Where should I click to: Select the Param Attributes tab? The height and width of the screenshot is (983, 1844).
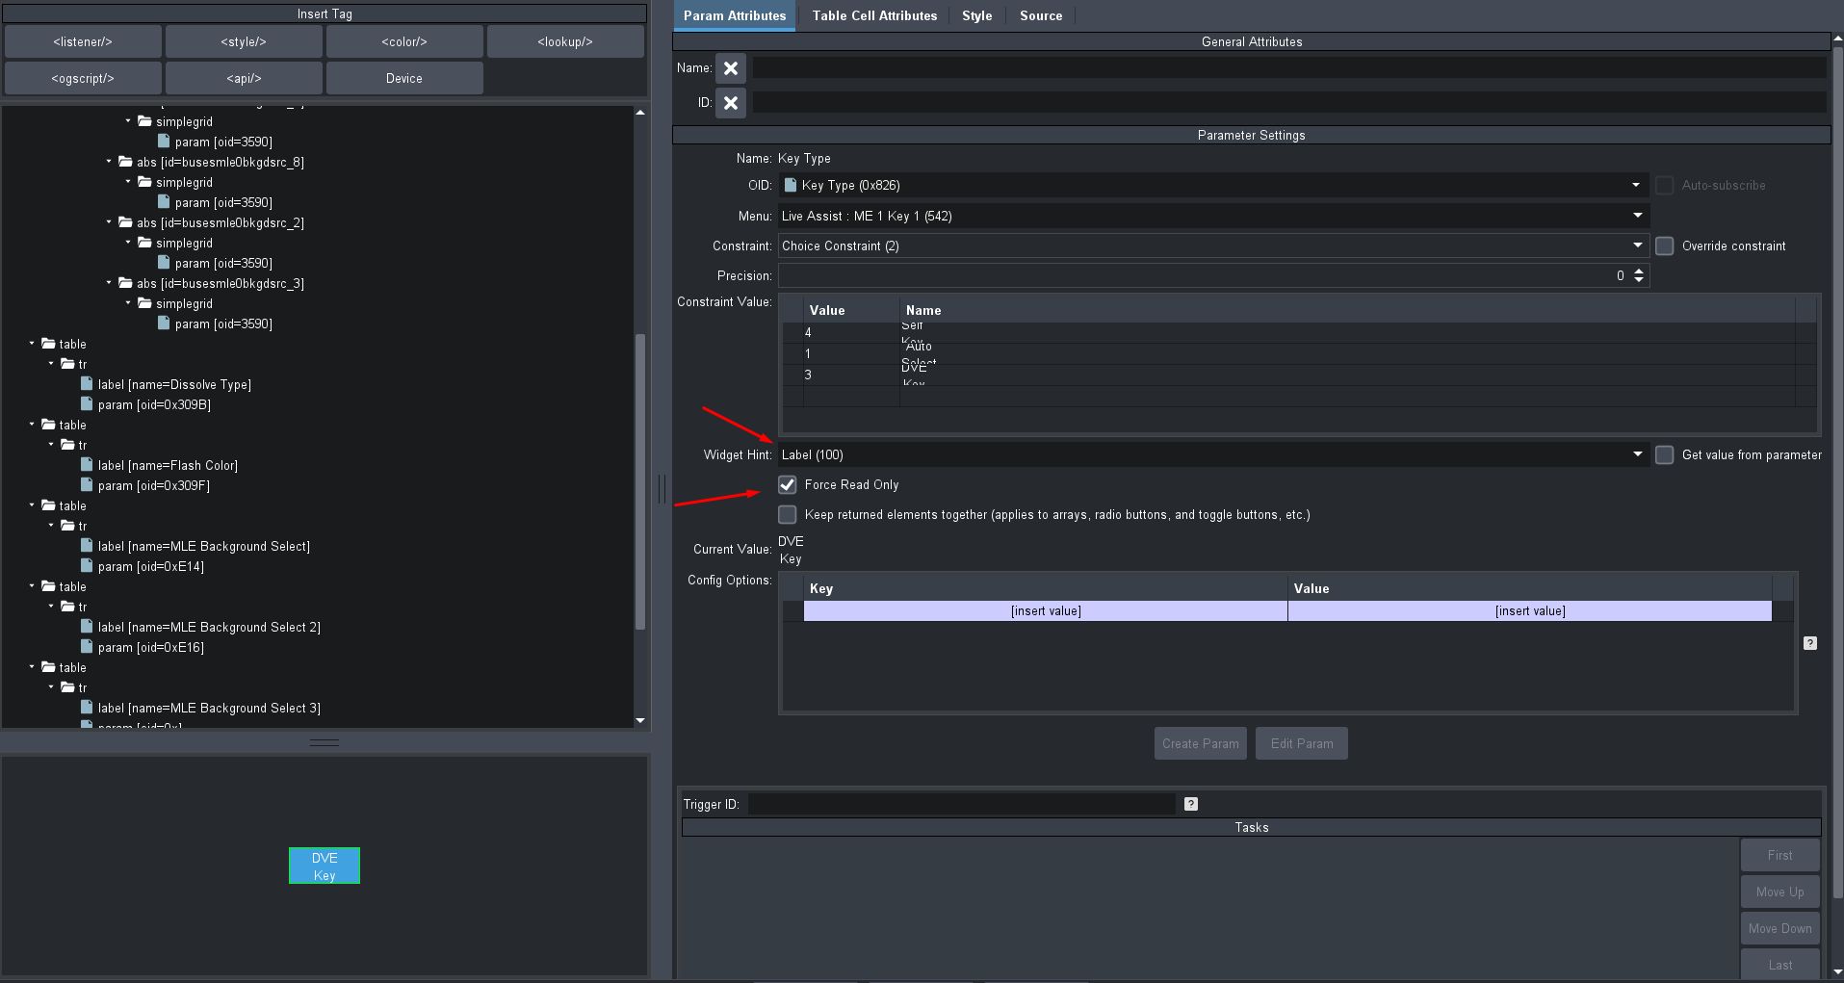pos(735,15)
